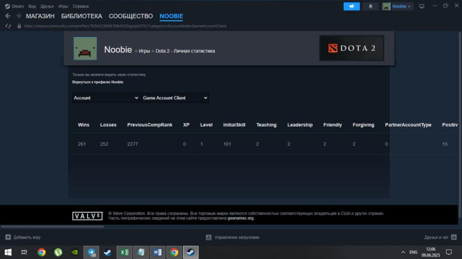The width and height of the screenshot is (462, 259).
Task: Click the PreviousCompRank column header
Action: point(150,125)
